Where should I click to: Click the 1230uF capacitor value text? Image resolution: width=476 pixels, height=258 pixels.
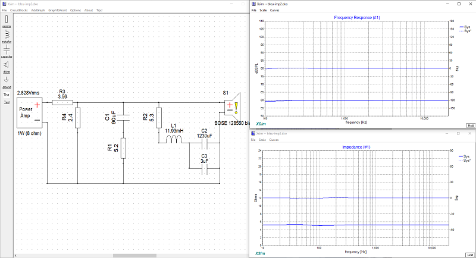(205, 136)
